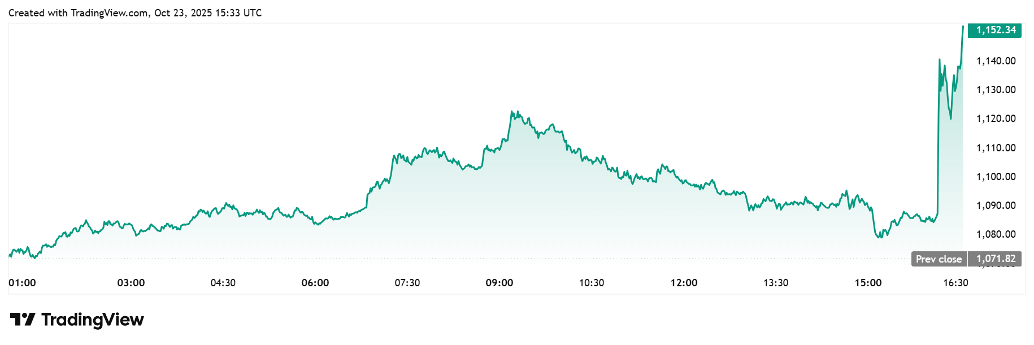Click the 1,080.00 price axis label

pyautogui.click(x=996, y=234)
